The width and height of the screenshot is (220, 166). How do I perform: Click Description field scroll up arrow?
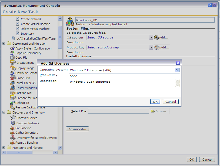[177, 81]
